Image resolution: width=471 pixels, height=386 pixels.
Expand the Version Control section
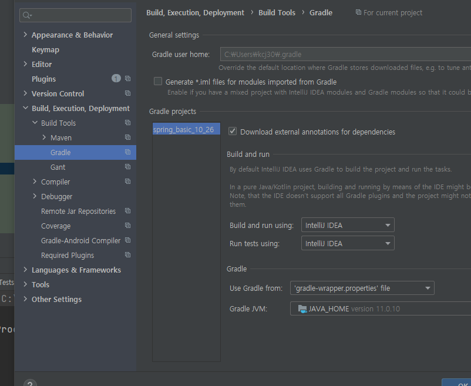tap(25, 93)
